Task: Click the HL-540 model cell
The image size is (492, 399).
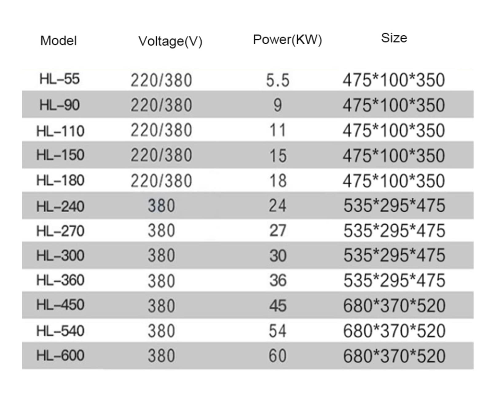Action: 60,331
